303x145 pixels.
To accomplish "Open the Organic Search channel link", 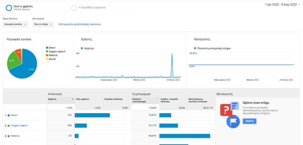I will (19, 126).
